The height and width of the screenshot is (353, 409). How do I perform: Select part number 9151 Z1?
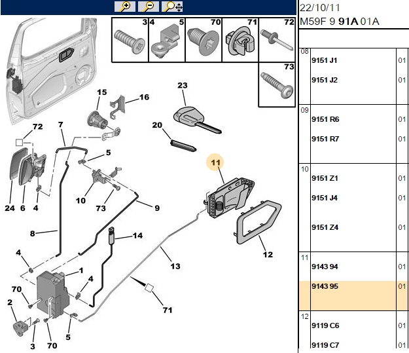coord(325,178)
